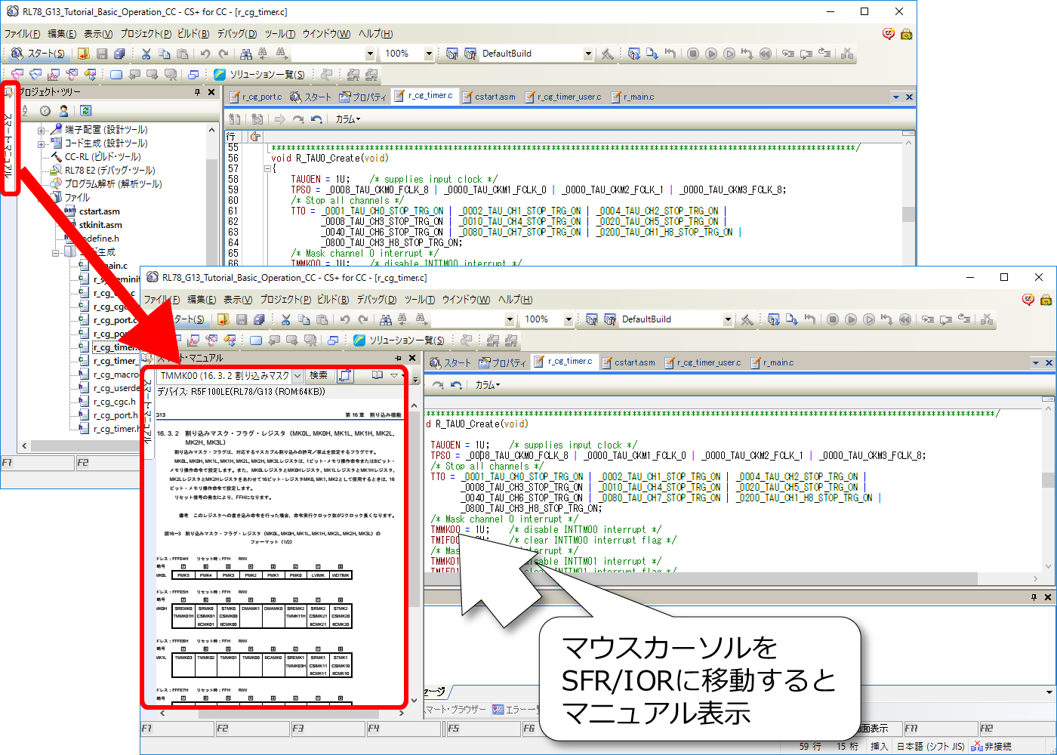Screen dimensions: 1057x755
Task: Click the find binoculars icon in top toolbar
Action: 245,54
